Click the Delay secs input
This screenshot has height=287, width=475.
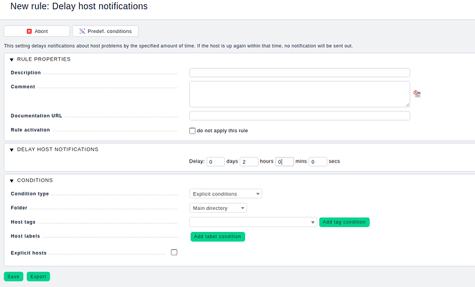coord(318,162)
